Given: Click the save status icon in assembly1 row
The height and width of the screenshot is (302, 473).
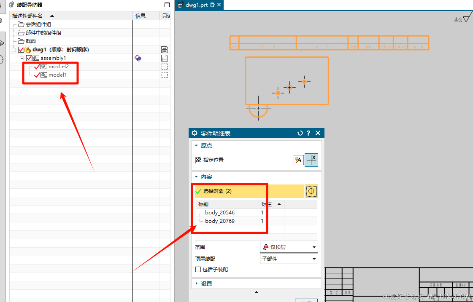Looking at the screenshot, I should click(165, 58).
